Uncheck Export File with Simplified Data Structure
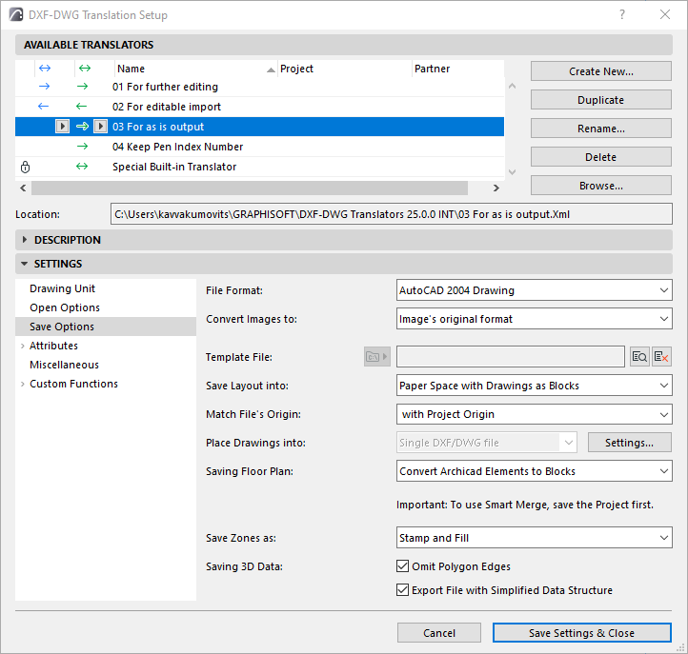This screenshot has width=688, height=654. click(x=402, y=590)
